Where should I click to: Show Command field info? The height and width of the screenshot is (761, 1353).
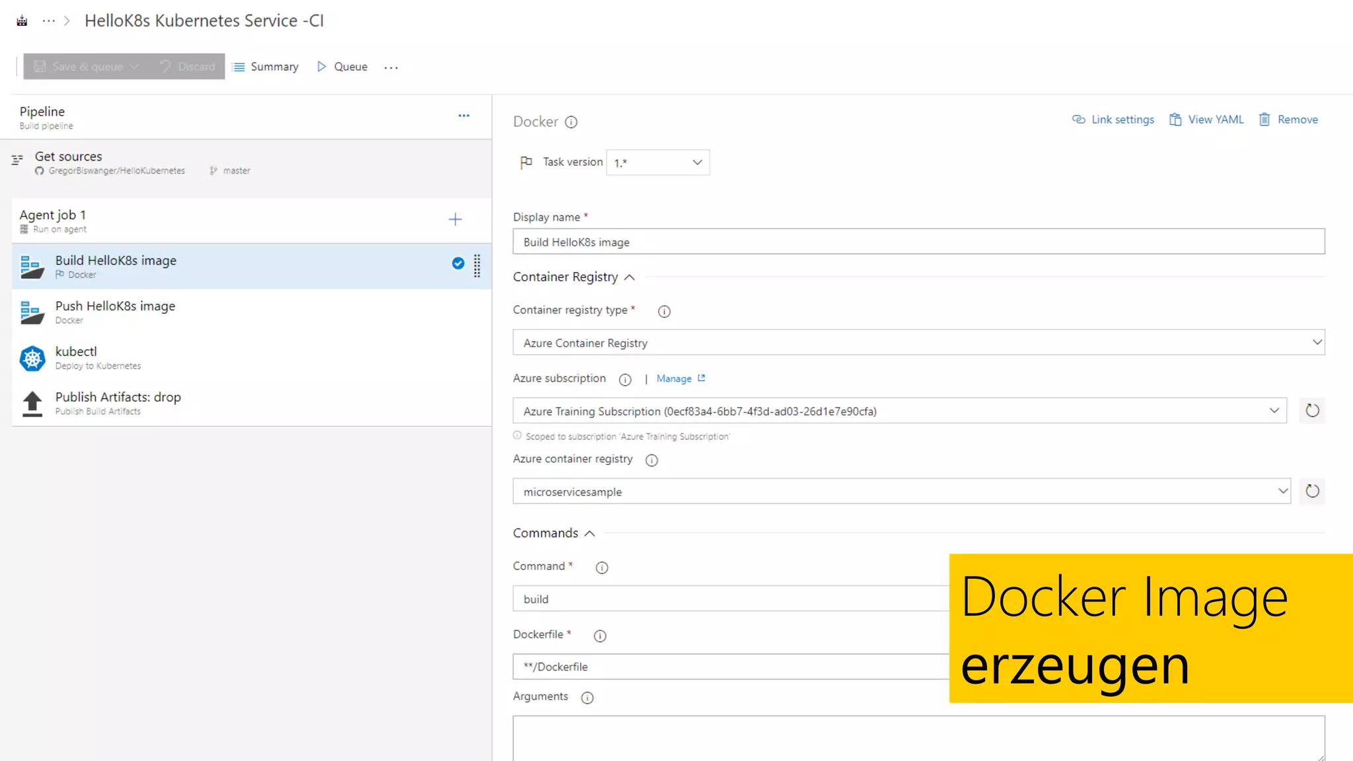601,567
